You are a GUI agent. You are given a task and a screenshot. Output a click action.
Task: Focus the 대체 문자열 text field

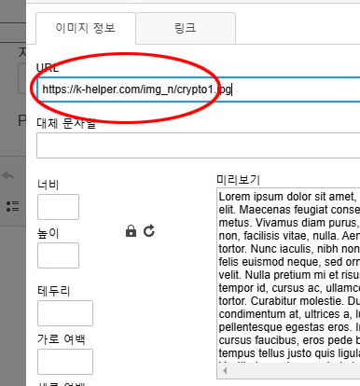pyautogui.click(x=199, y=145)
